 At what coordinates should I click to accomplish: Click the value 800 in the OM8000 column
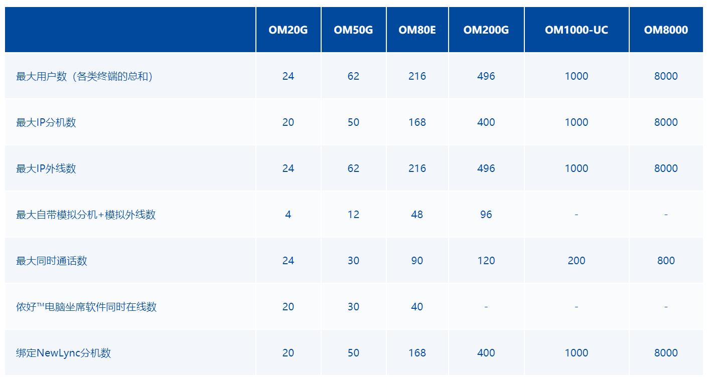(666, 261)
